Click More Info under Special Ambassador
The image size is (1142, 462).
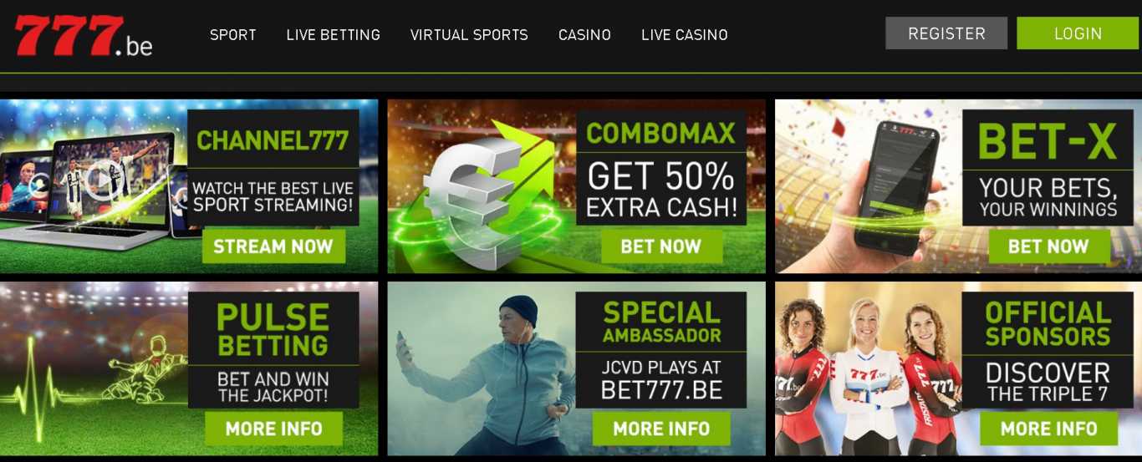(661, 429)
